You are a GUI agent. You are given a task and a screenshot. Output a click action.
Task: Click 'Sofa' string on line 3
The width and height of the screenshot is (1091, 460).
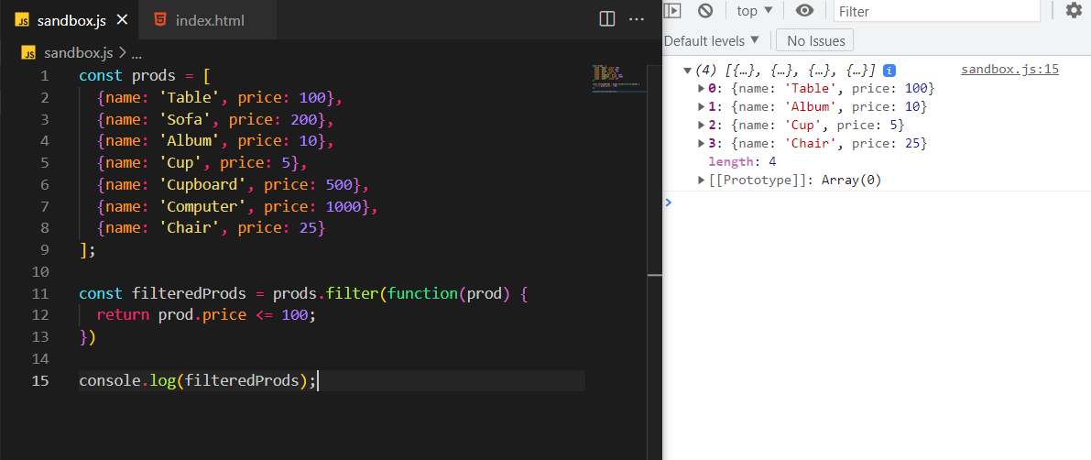tap(184, 119)
